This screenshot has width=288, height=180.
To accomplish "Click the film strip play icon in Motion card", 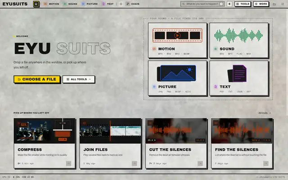I will point(177,36).
